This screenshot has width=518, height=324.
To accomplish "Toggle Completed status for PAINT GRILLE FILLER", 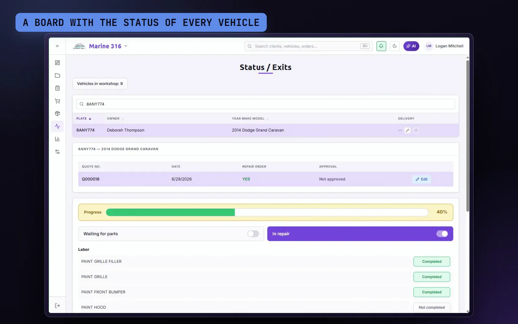I will pos(432,261).
